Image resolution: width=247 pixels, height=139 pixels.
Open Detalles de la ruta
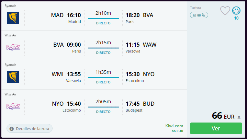pyautogui.click(x=30, y=129)
